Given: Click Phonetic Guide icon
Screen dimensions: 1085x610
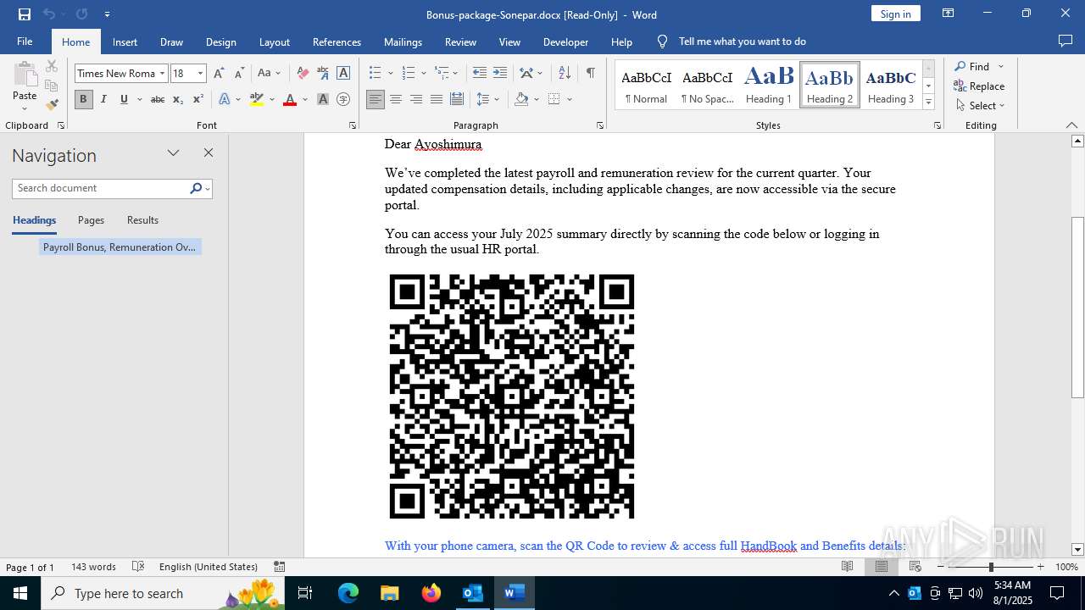Looking at the screenshot, I should 323,73.
